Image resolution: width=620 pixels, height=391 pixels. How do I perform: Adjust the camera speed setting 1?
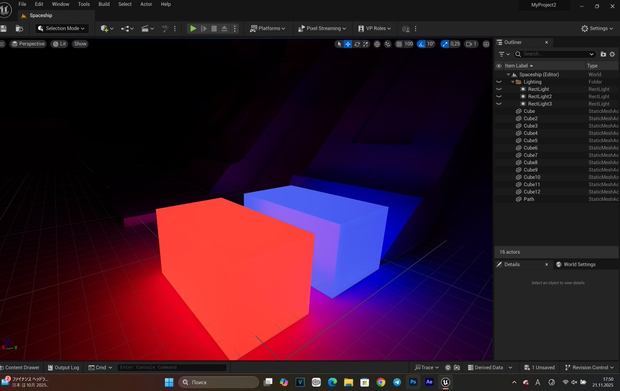tap(471, 44)
